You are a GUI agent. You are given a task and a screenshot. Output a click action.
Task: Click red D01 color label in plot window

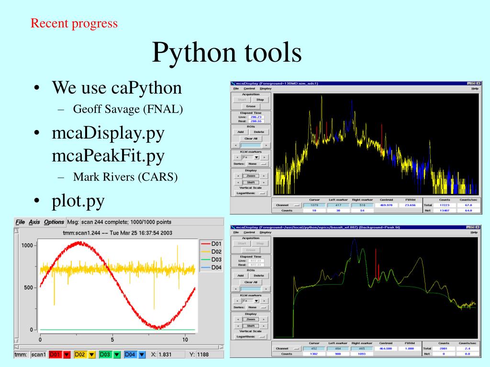pos(56,355)
